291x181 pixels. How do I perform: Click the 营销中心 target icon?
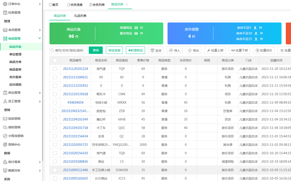(x=5, y=144)
